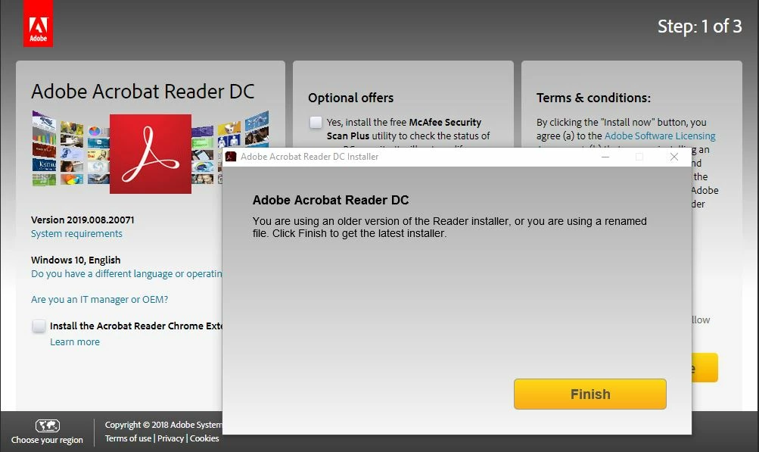Click the world map region icon

tap(48, 426)
